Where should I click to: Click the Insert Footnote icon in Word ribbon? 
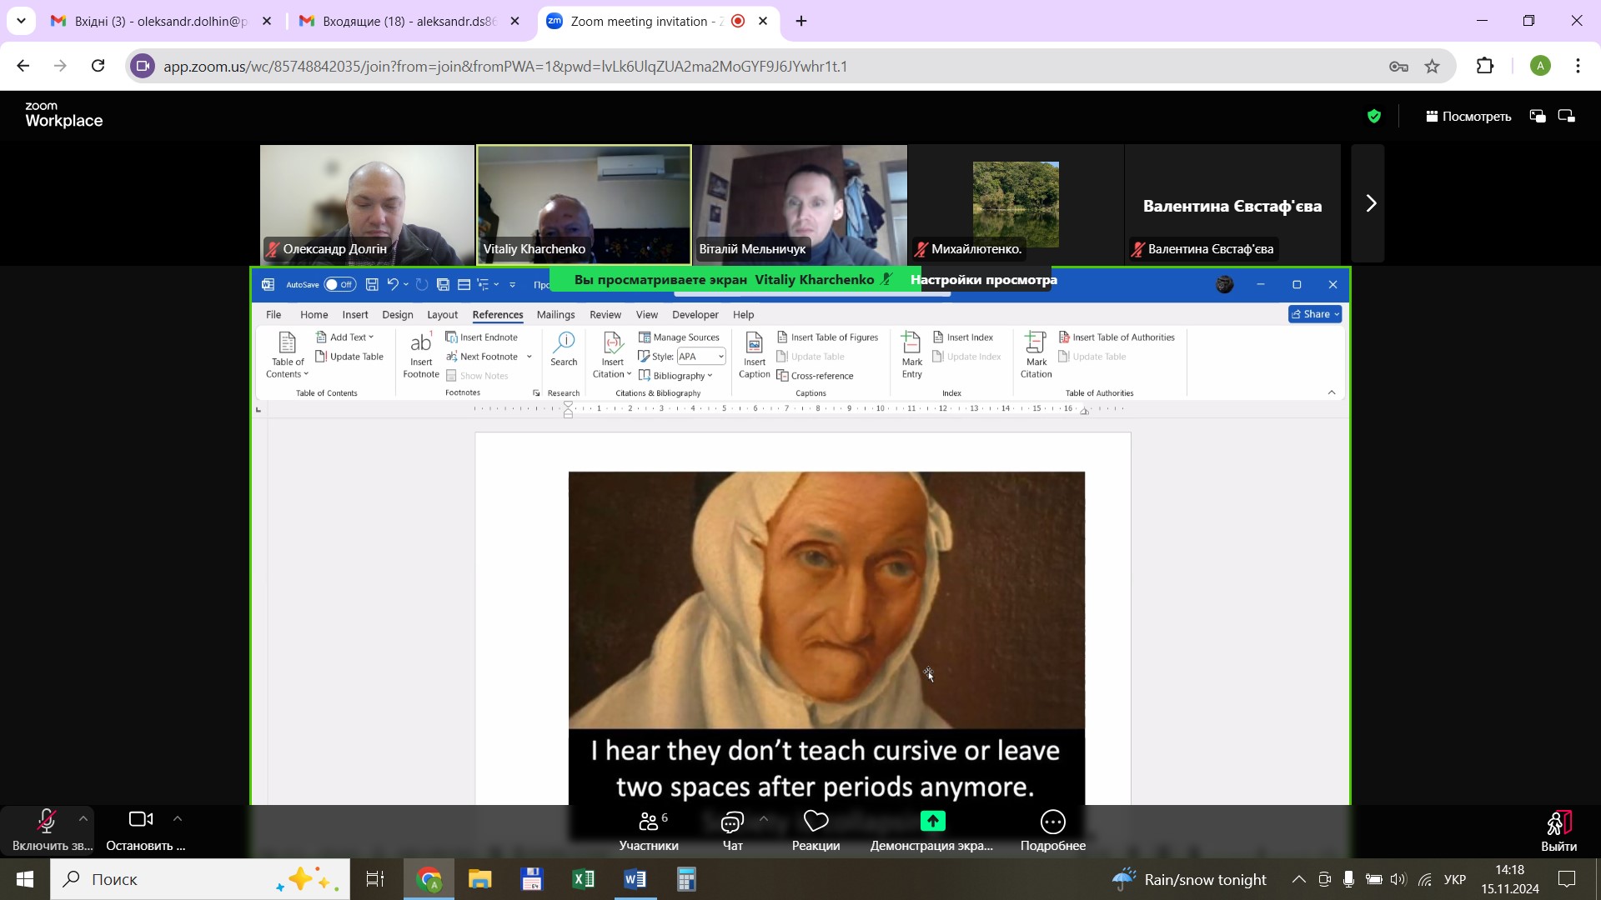tap(421, 355)
